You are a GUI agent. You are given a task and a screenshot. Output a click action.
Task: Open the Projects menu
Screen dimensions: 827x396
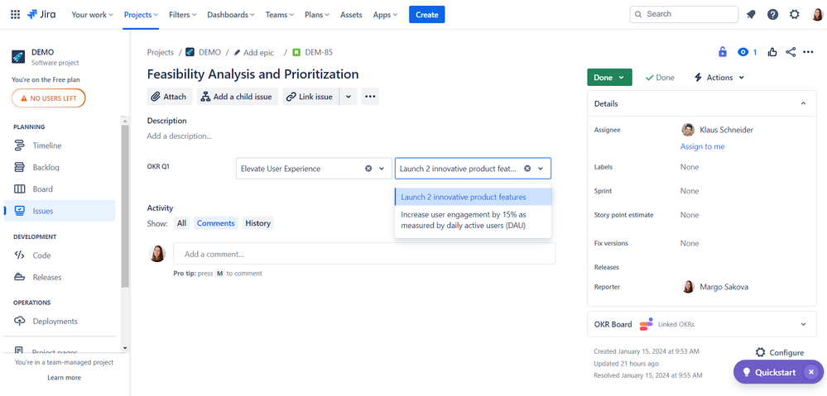(141, 15)
